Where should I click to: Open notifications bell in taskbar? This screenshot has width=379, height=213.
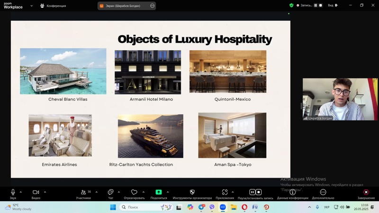[372, 207]
